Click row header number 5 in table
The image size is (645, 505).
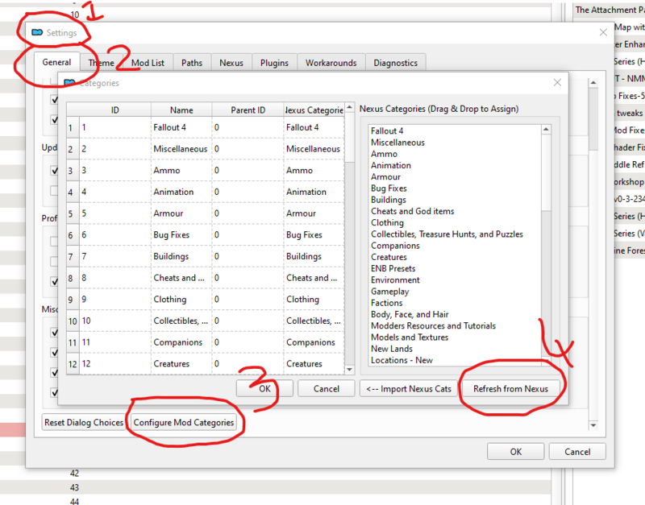point(73,213)
